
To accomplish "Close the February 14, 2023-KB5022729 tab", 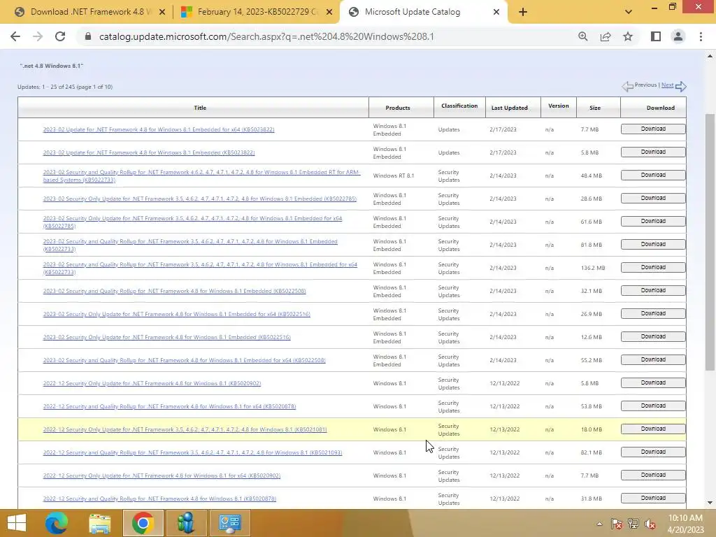I will 329,12.
